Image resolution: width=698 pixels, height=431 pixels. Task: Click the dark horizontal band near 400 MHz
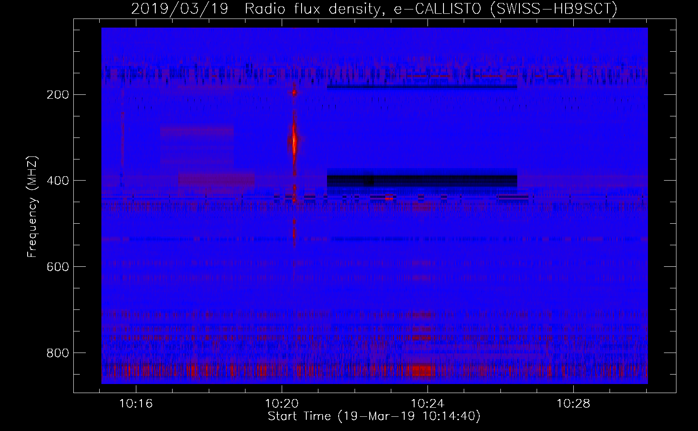[x=422, y=181]
